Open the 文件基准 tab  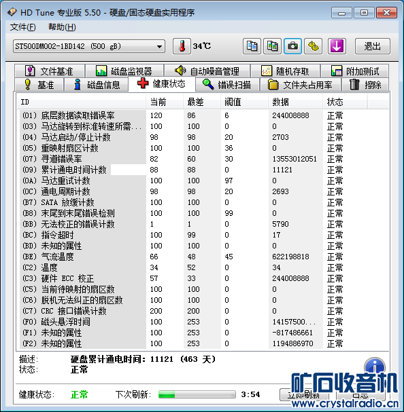[x=50, y=71]
